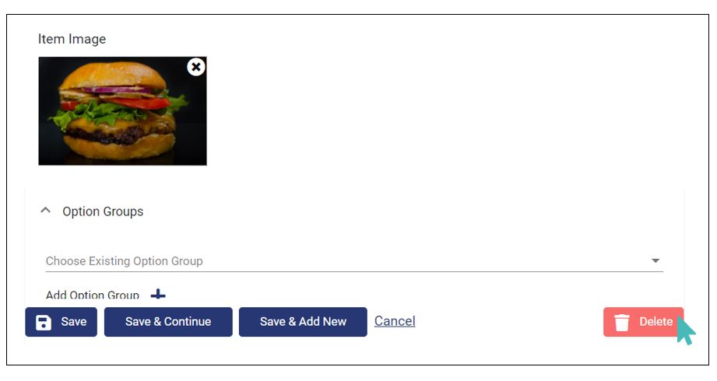The height and width of the screenshot is (381, 717).
Task: Click the burger item image thumbnail
Action: (x=122, y=111)
